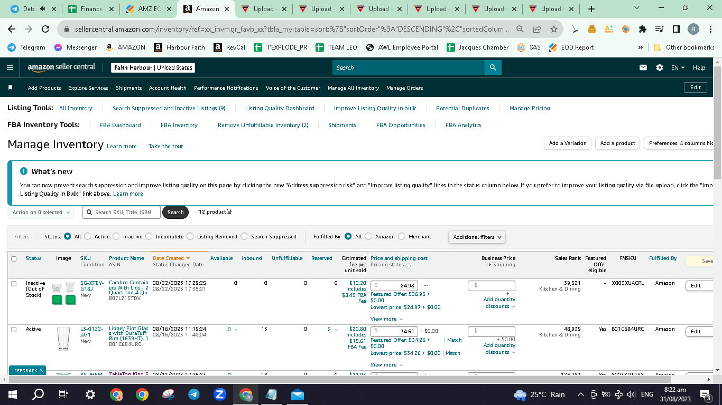Open the Additional filters dropdown
722x405 pixels.
(x=477, y=237)
